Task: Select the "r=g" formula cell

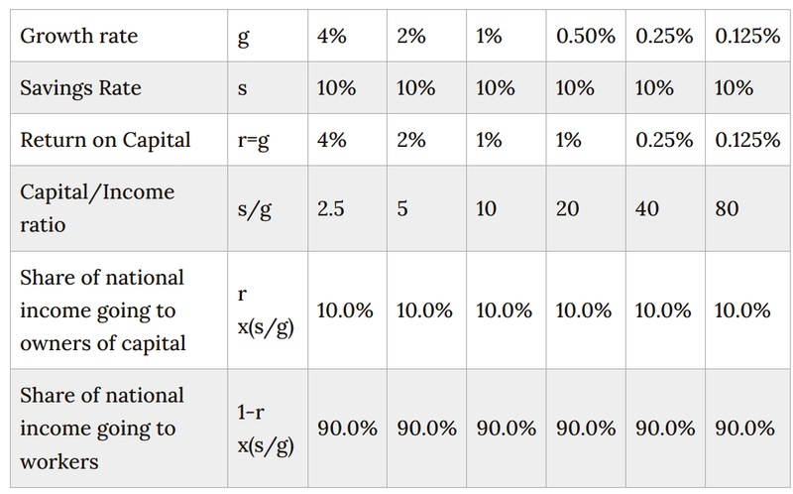Action: 255,139
